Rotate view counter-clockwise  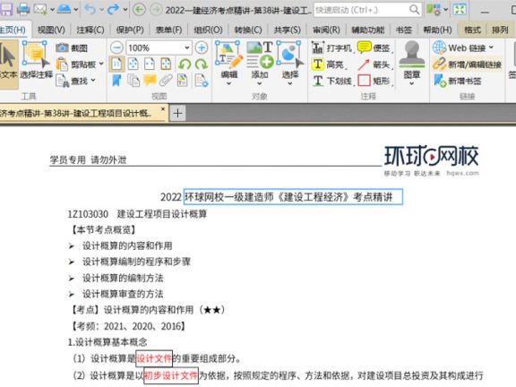click(x=185, y=64)
